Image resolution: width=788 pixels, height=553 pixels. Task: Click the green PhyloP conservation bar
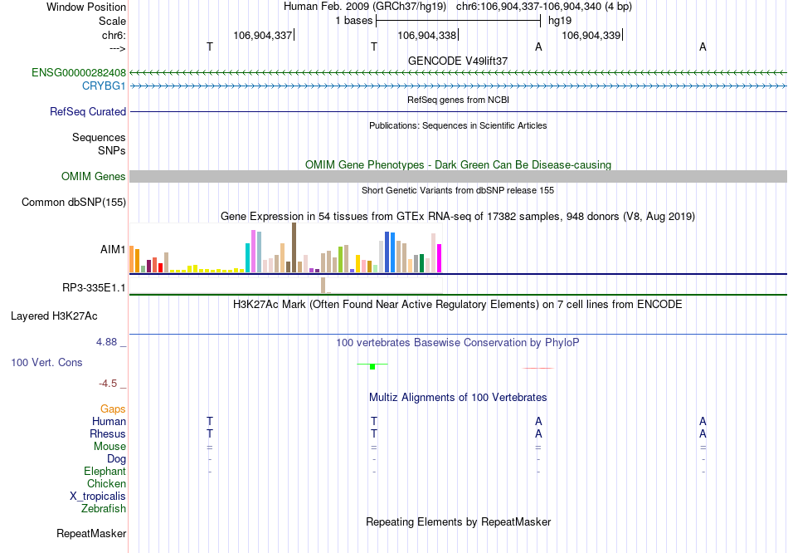click(x=372, y=366)
